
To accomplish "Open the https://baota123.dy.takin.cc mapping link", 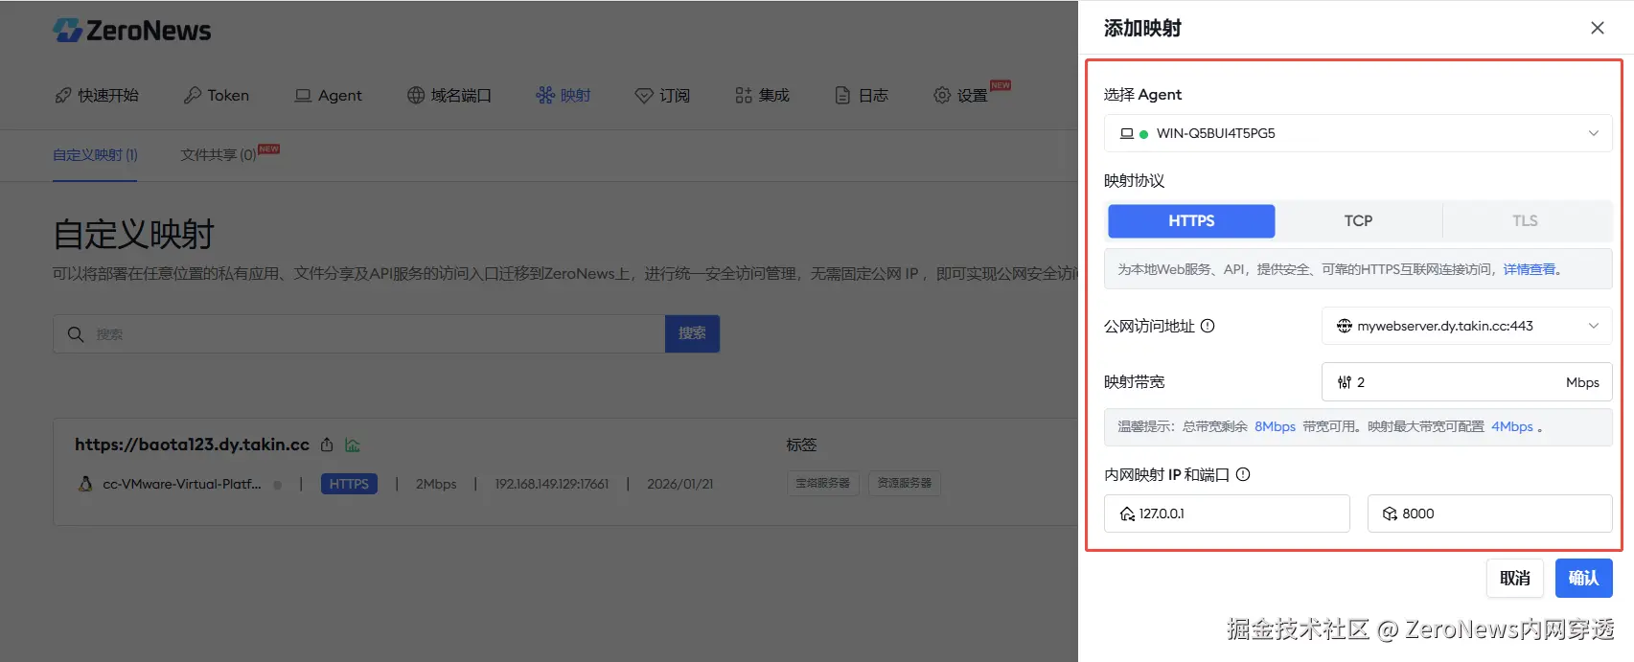I will point(192,445).
